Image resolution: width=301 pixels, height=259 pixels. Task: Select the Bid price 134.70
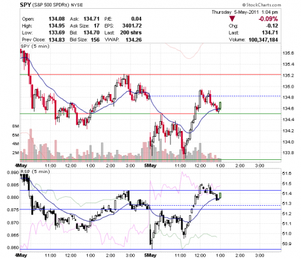[x=92, y=33]
